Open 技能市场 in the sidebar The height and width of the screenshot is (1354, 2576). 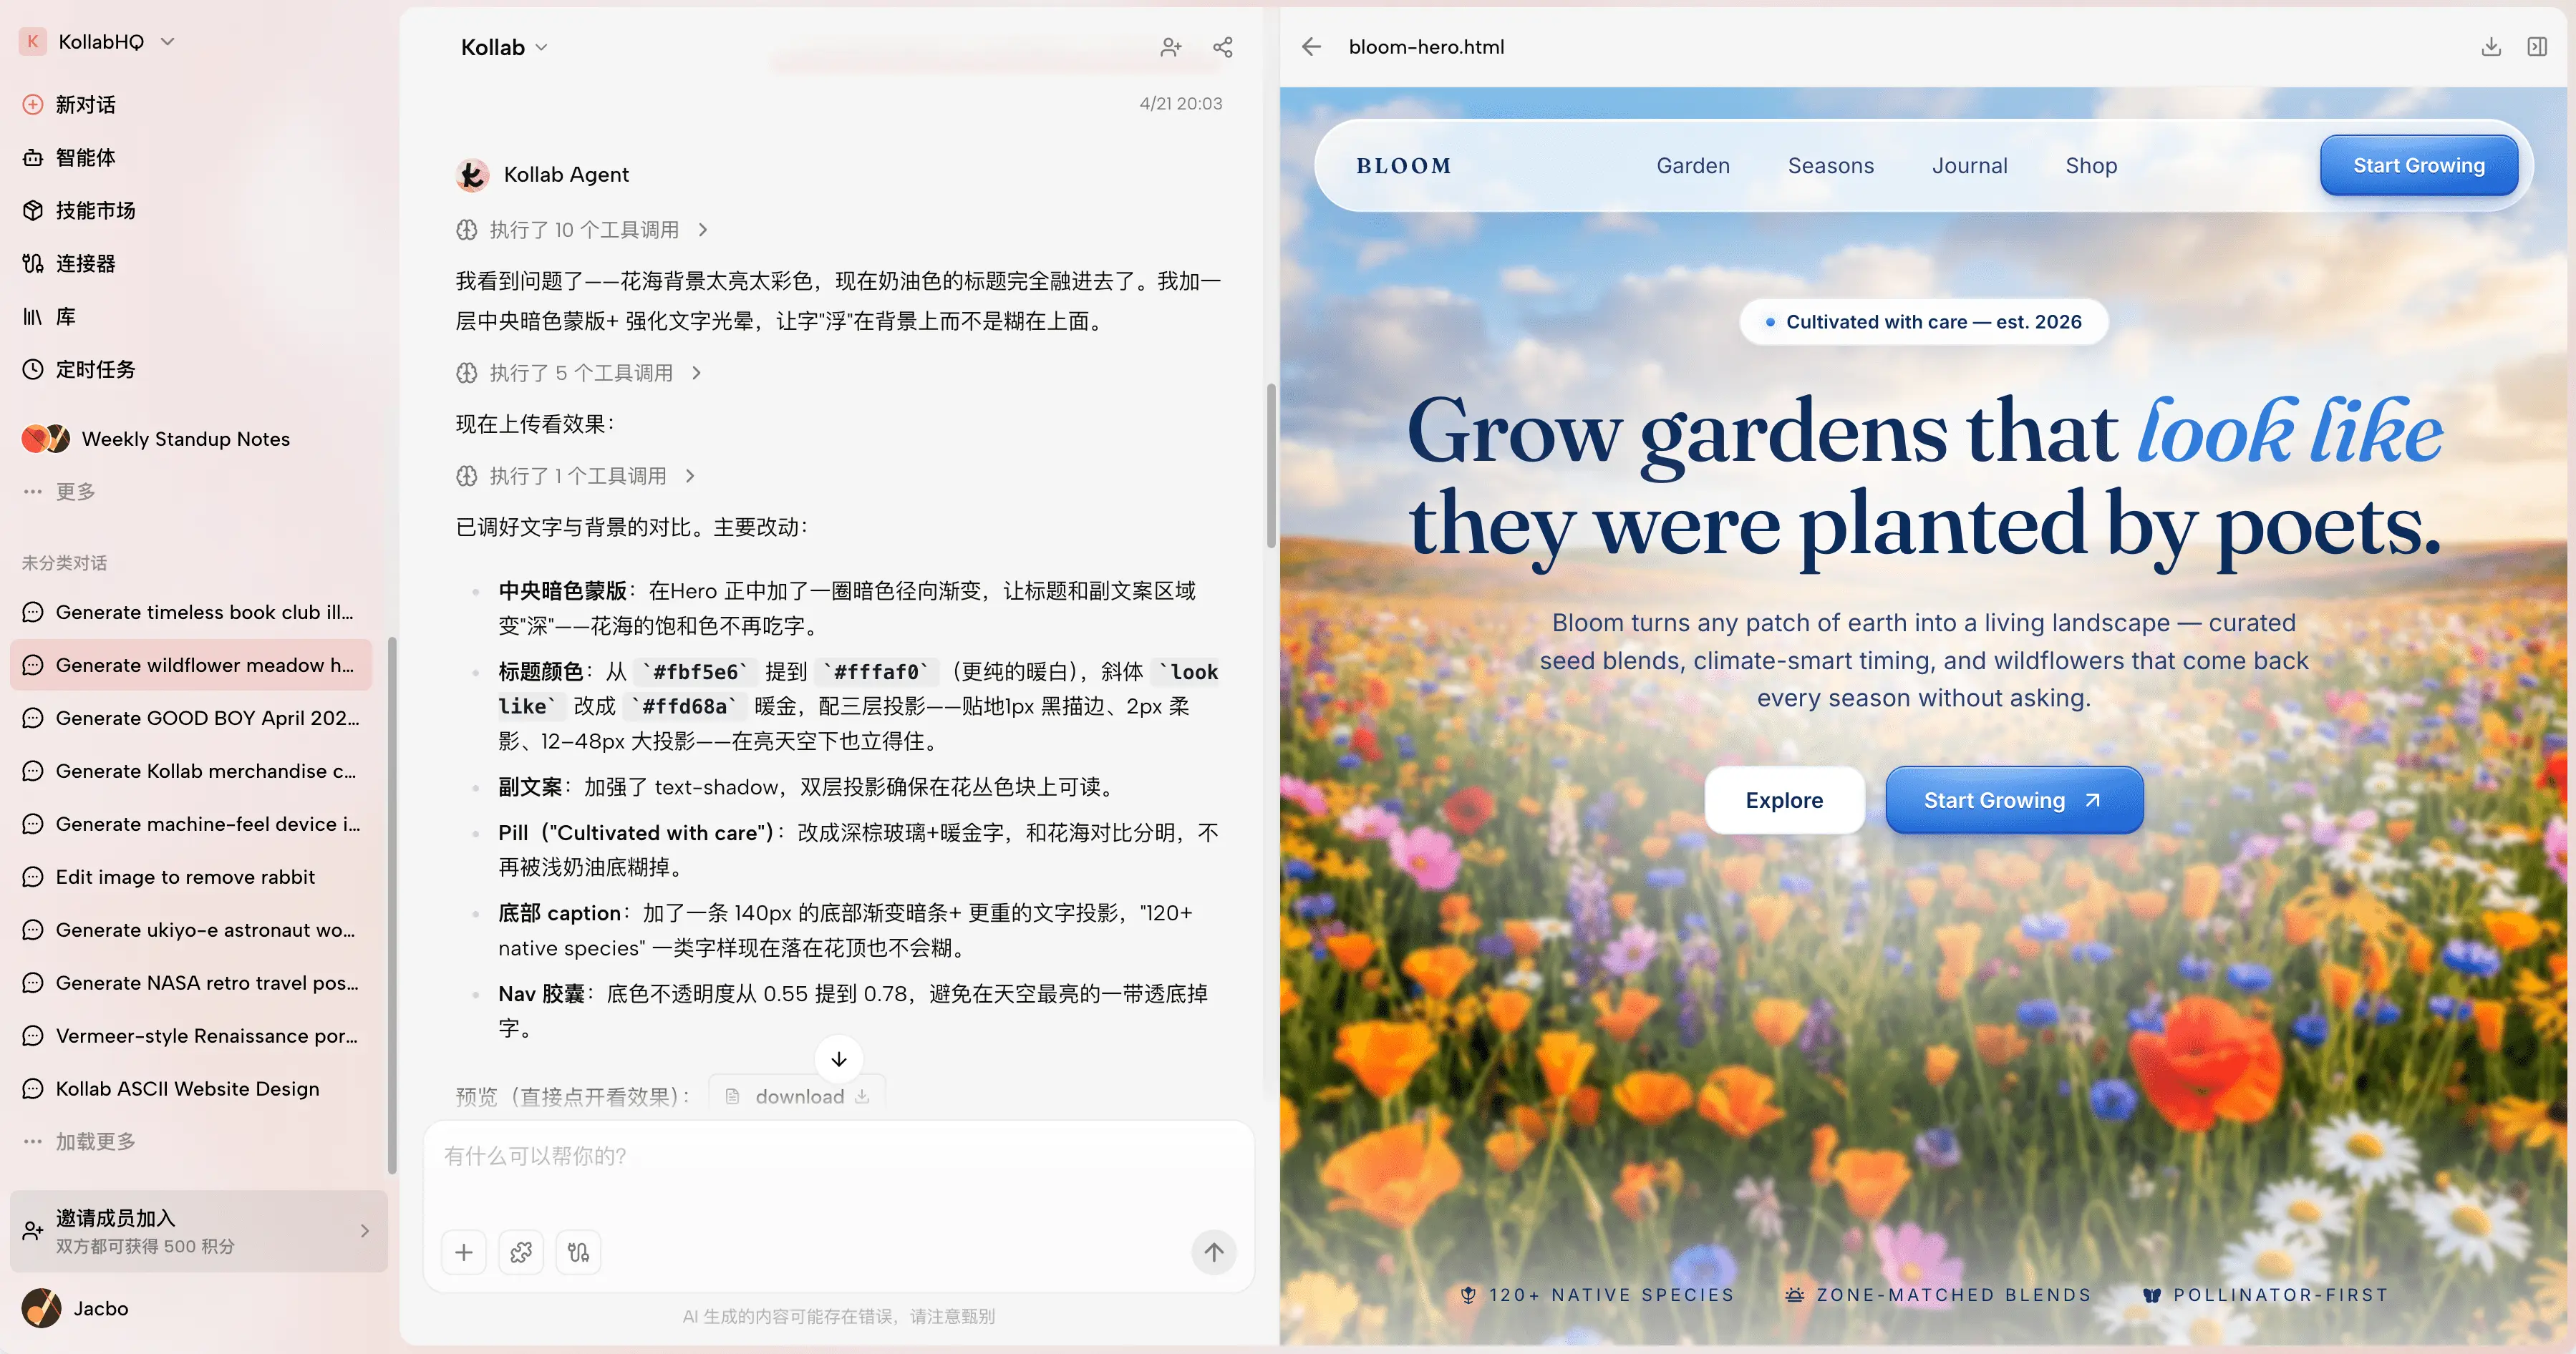coord(95,211)
